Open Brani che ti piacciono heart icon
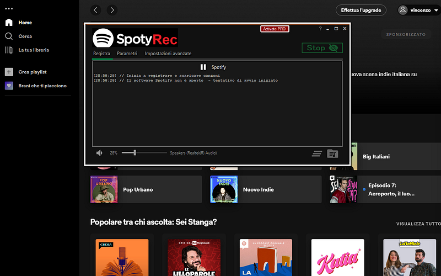 [9, 86]
